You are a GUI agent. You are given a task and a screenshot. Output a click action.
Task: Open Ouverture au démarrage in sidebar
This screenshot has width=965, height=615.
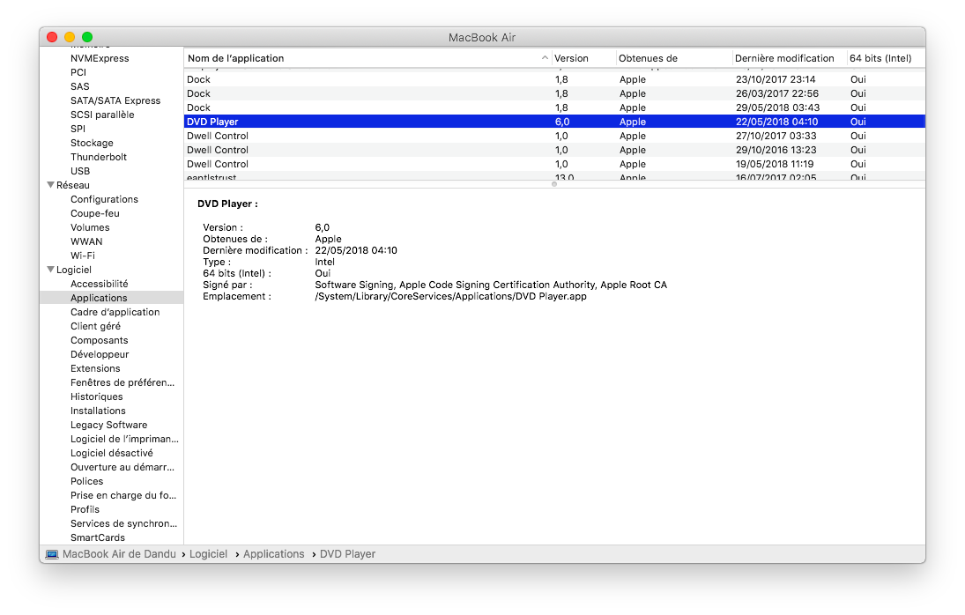(x=122, y=468)
